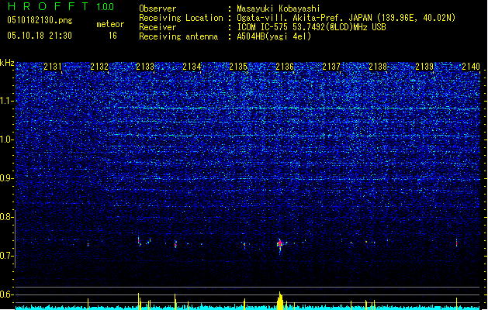Click the 'Observer' field label
The image size is (488, 310).
click(x=157, y=9)
